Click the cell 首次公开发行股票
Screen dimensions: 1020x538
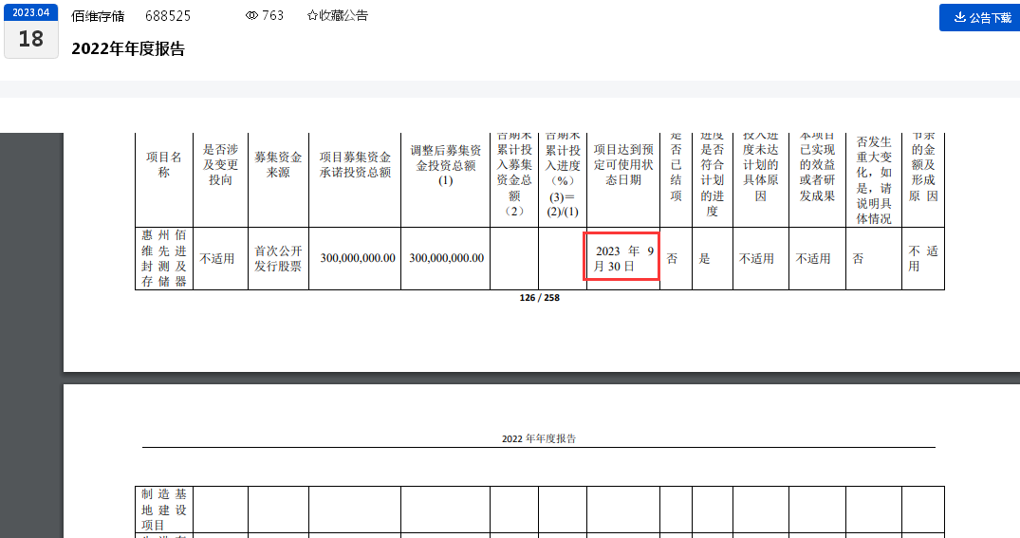click(278, 258)
